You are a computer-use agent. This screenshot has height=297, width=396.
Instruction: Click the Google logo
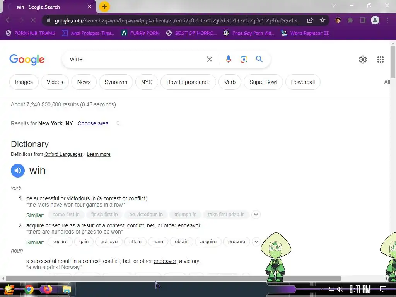point(27,60)
